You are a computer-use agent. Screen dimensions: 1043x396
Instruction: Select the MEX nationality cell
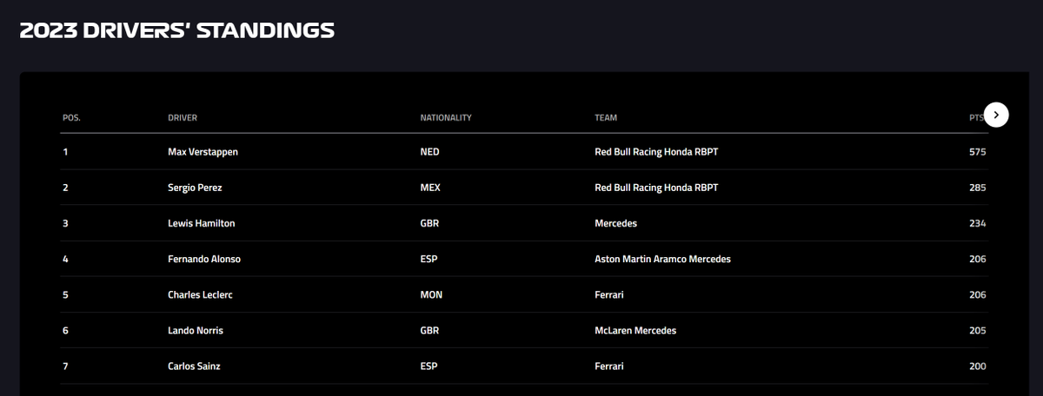click(x=431, y=188)
